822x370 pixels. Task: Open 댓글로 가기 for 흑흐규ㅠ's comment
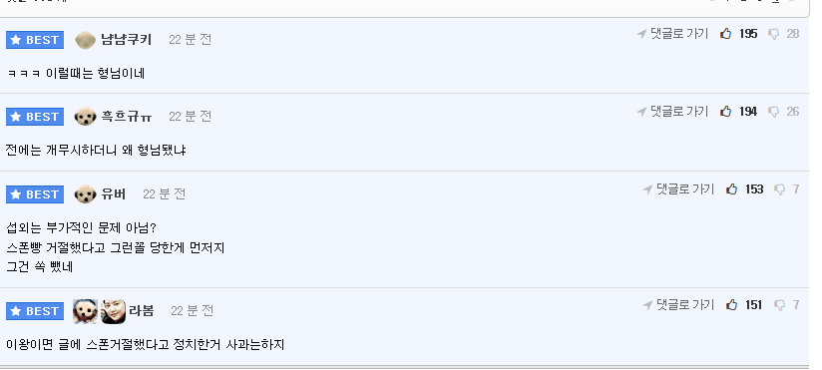pyautogui.click(x=672, y=111)
